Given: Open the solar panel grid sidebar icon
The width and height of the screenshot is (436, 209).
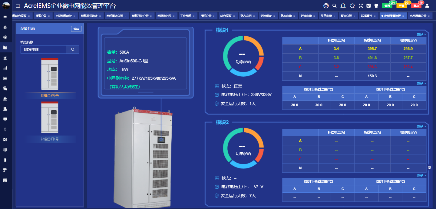Looking at the screenshot, I should (5, 150).
